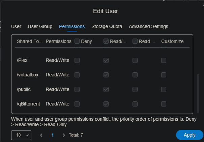Screen dimensions: 204x142
Task: Switch to Storage Quota tab
Action: [107, 26]
